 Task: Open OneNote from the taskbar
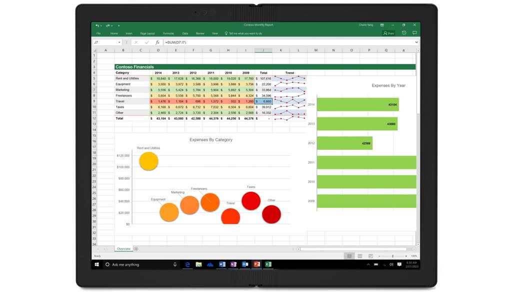point(233,265)
